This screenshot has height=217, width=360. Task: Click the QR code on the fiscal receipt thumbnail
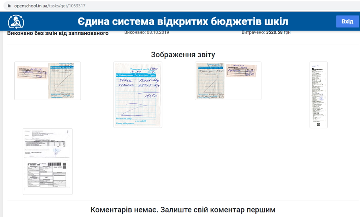[318, 123]
